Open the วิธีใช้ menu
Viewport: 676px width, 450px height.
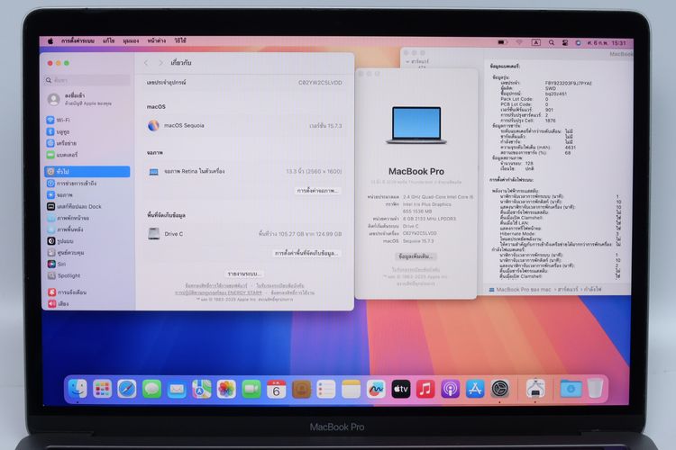point(180,40)
